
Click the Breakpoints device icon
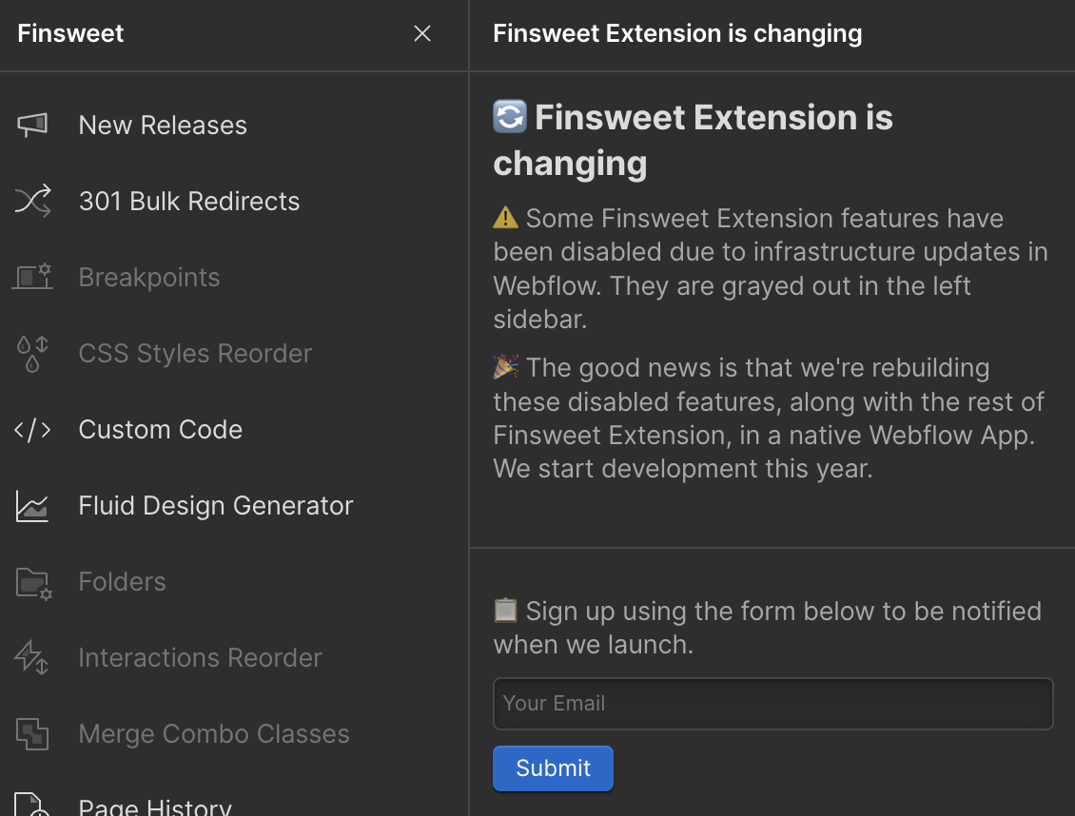[x=32, y=277]
